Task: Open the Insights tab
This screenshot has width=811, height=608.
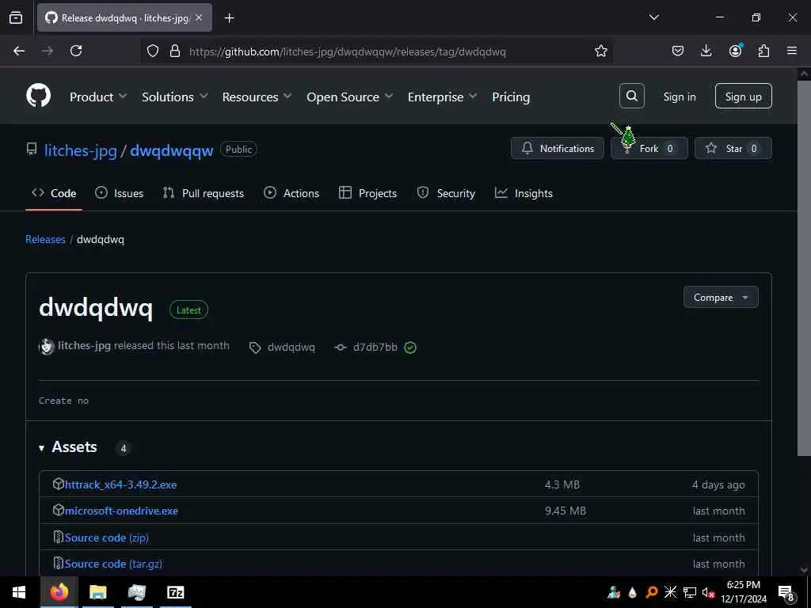Action: click(524, 193)
